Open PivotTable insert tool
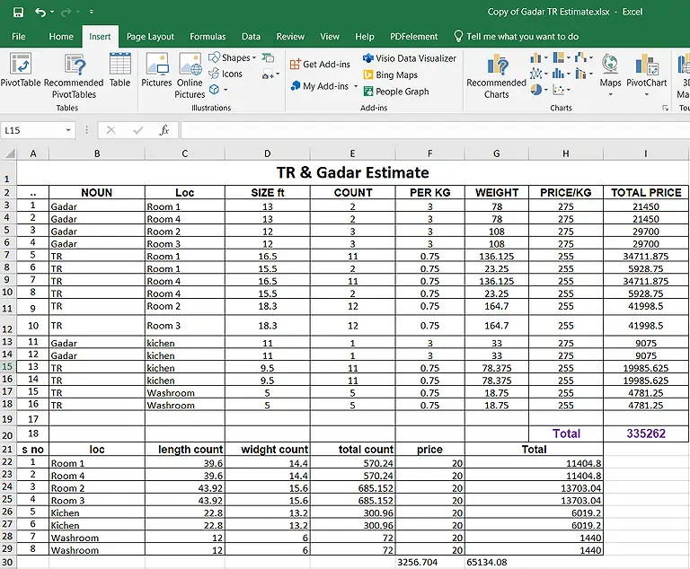 click(x=21, y=70)
